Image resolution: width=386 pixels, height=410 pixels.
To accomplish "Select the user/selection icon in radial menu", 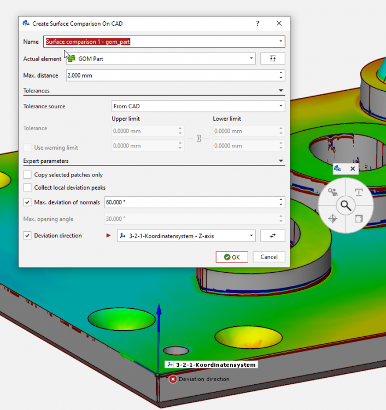I will [x=332, y=192].
